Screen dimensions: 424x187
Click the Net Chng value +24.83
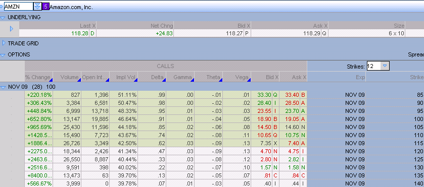(164, 33)
